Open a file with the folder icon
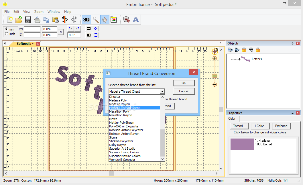This screenshot has width=303, height=185. tap(19, 20)
